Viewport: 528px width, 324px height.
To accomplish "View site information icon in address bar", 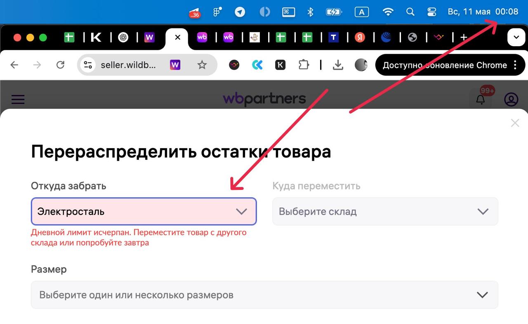I will pyautogui.click(x=88, y=65).
